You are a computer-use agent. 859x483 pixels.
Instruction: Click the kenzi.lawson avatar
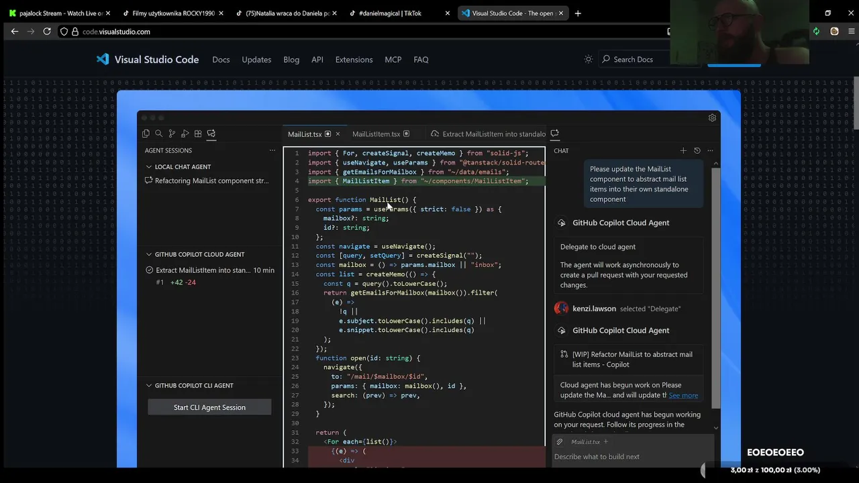point(561,308)
